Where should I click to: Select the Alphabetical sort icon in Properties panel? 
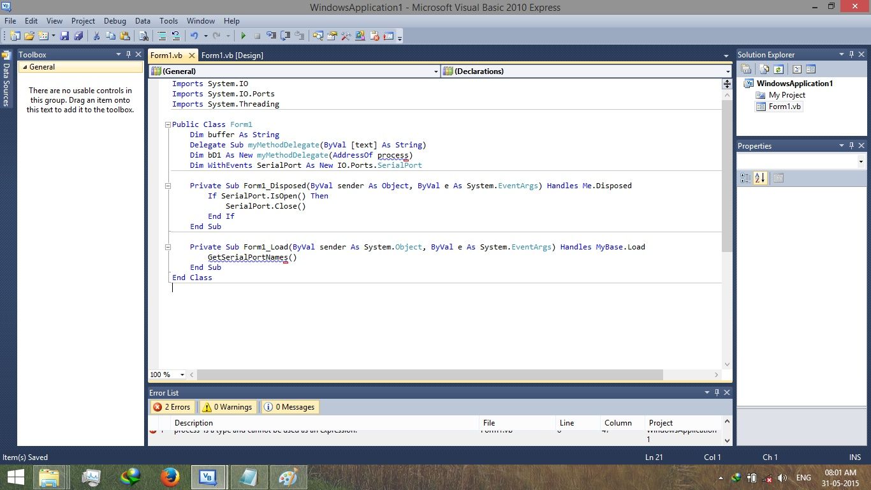pos(760,178)
